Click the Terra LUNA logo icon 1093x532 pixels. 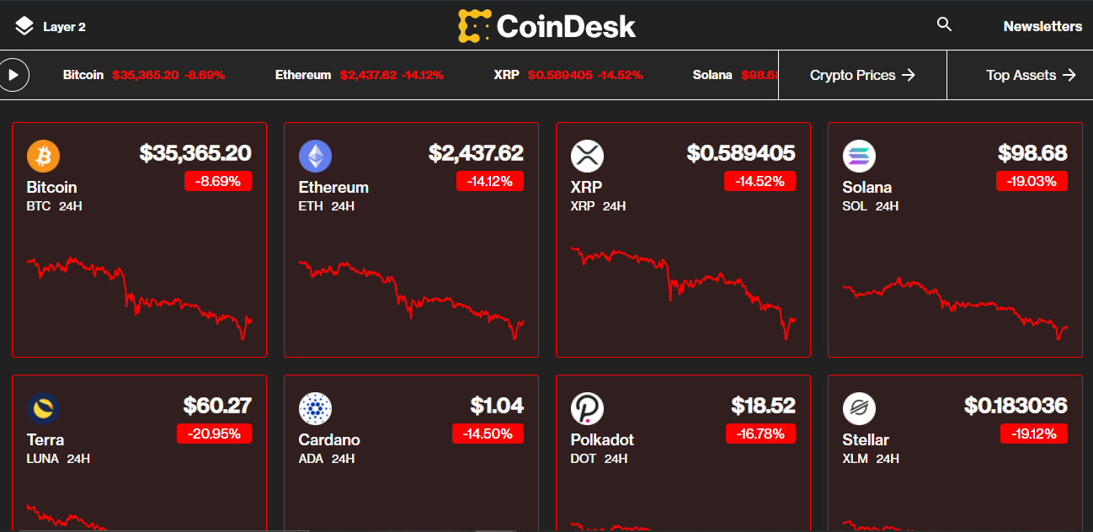[x=43, y=408]
